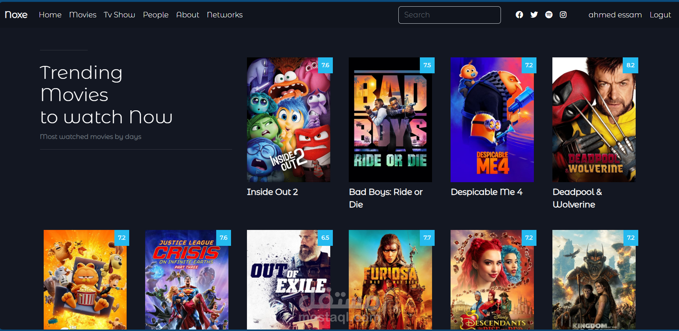The image size is (679, 331).
Task: Open the Facebook social icon
Action: tap(519, 15)
